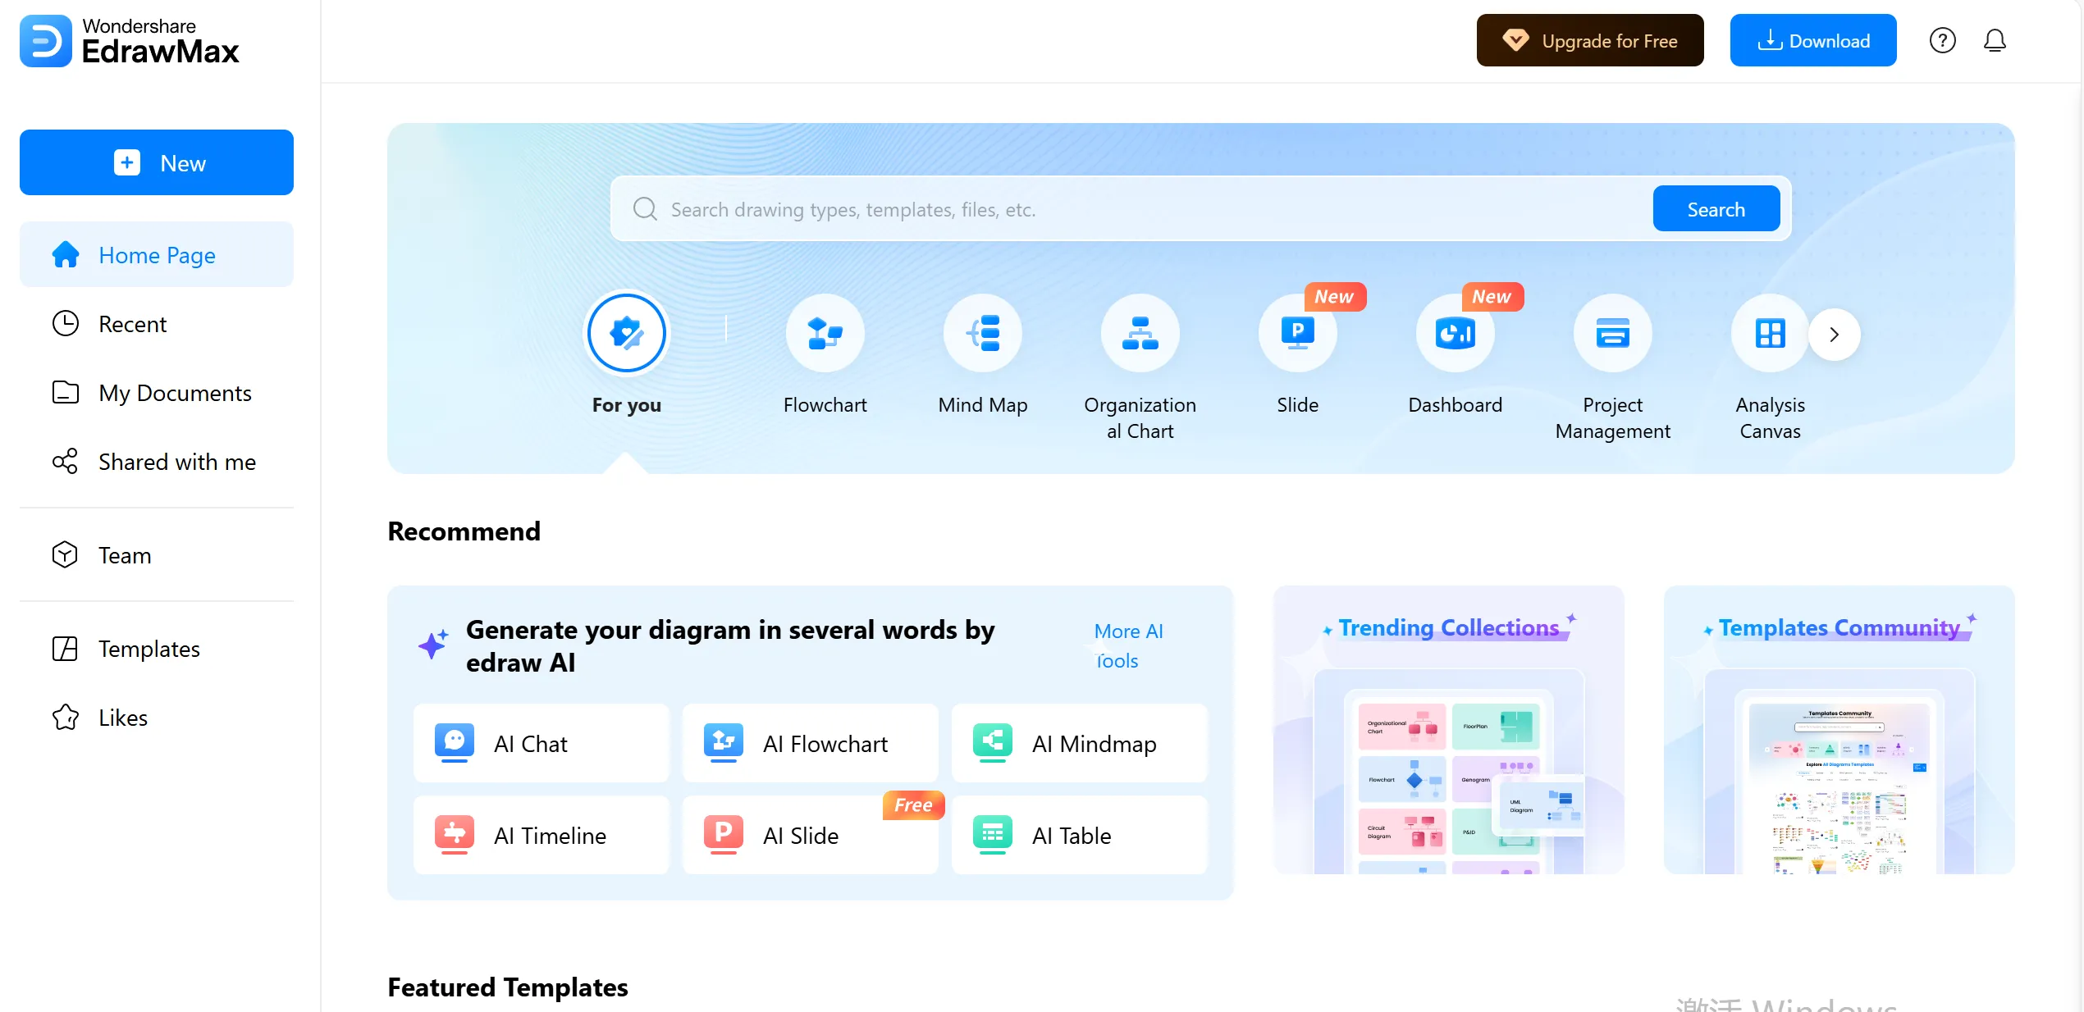
Task: Open Templates from the sidebar
Action: click(149, 649)
